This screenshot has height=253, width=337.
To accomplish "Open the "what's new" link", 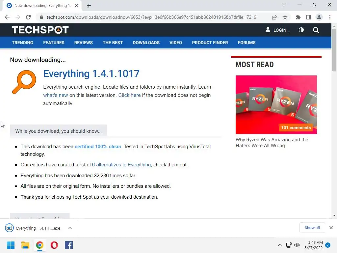I will (x=55, y=95).
